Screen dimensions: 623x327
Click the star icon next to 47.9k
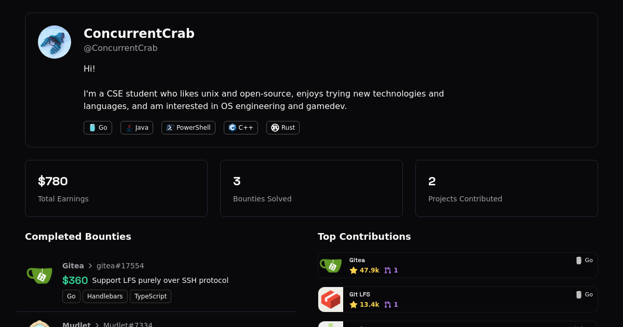pyautogui.click(x=353, y=270)
